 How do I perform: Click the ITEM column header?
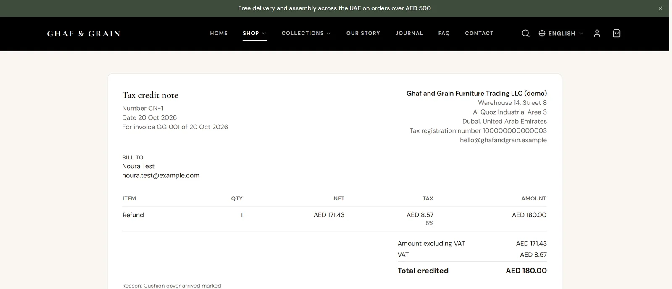129,198
